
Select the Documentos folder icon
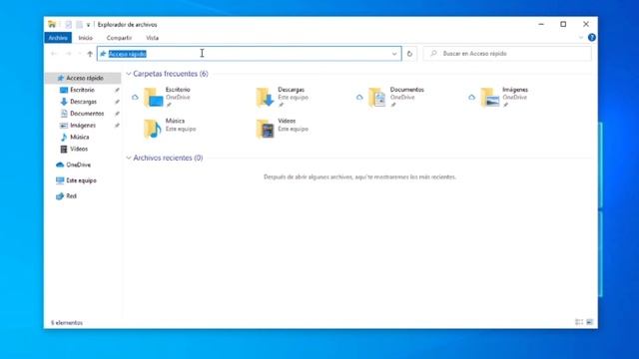(x=377, y=98)
